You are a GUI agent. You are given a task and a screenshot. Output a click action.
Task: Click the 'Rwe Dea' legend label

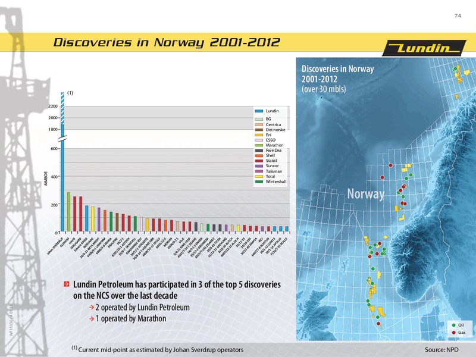274,151
